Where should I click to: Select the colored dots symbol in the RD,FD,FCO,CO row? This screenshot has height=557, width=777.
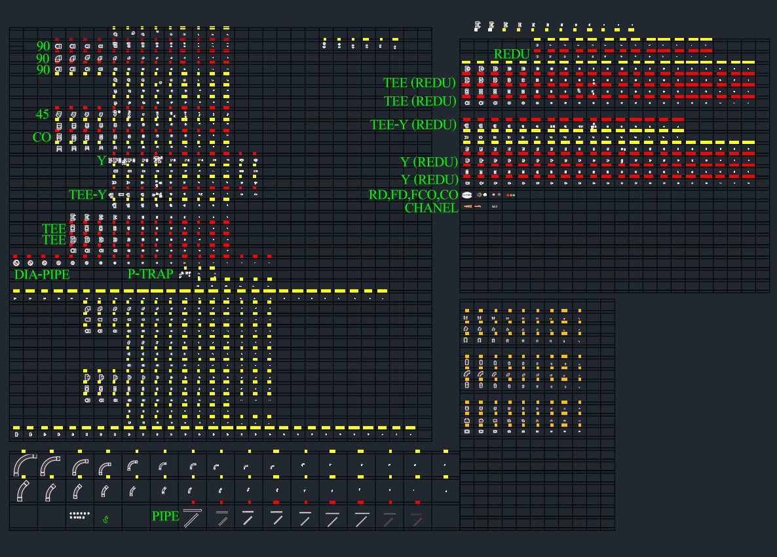[511, 195]
